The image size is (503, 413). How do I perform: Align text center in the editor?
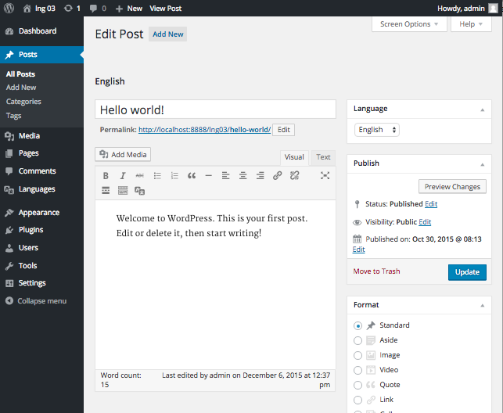(243, 176)
